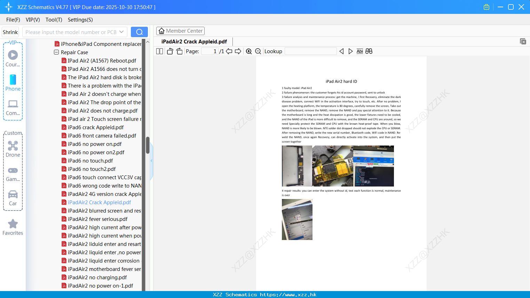This screenshot has width=530, height=298.
Task: Open the Settings(S) menu
Action: (x=80, y=20)
